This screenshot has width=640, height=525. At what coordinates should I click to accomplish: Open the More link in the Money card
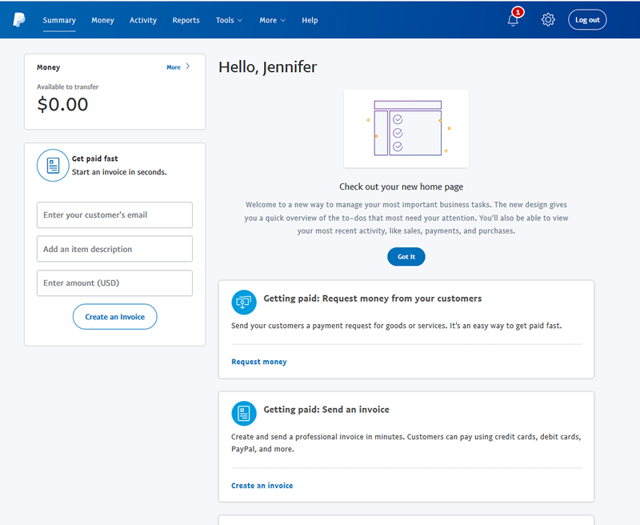(174, 67)
